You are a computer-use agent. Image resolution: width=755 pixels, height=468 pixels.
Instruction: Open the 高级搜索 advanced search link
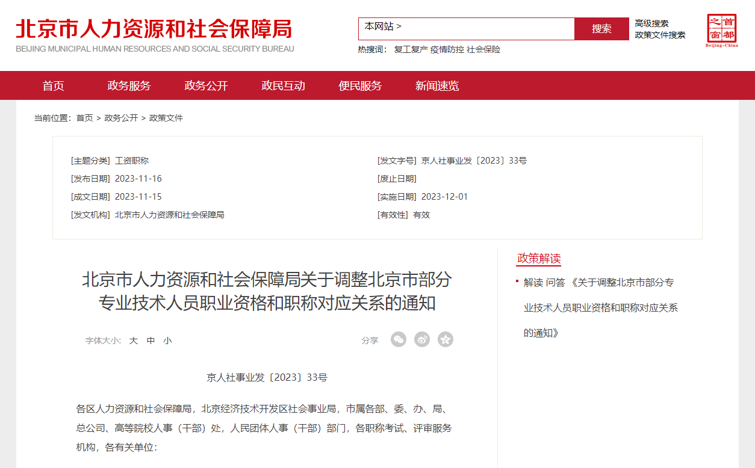651,23
